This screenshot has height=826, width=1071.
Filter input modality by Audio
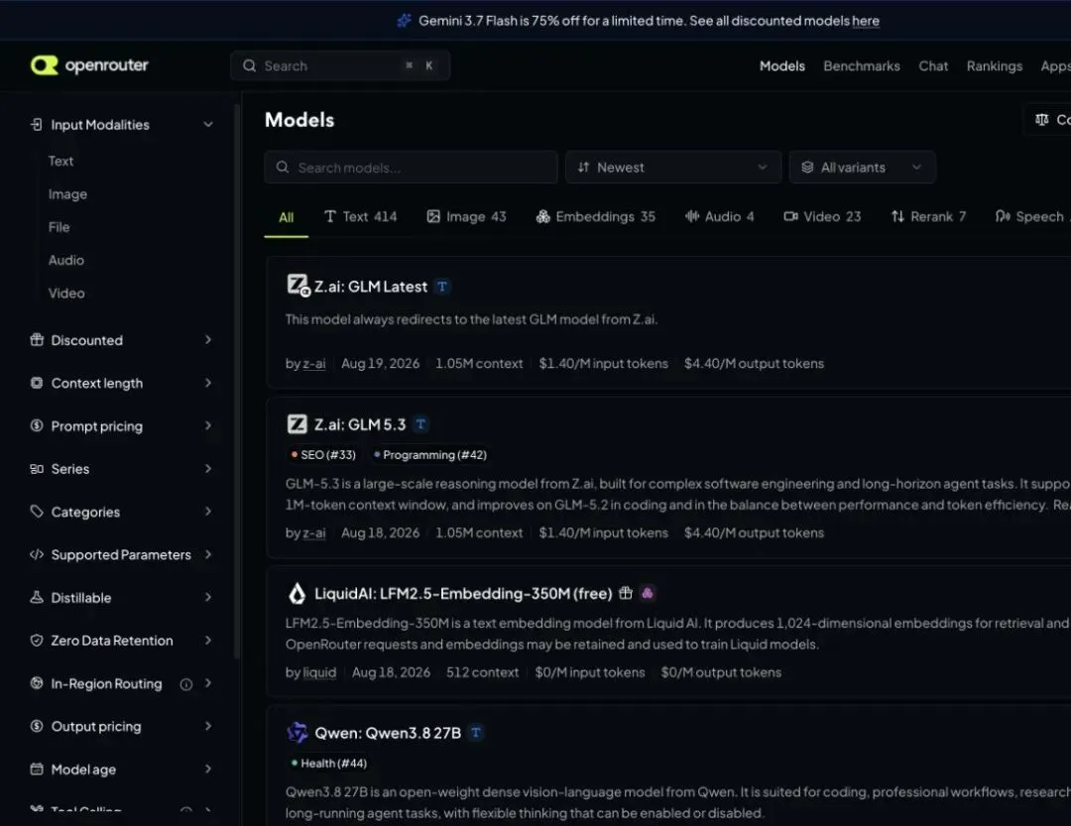66,261
